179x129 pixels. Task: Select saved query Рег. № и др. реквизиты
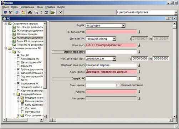30,27
